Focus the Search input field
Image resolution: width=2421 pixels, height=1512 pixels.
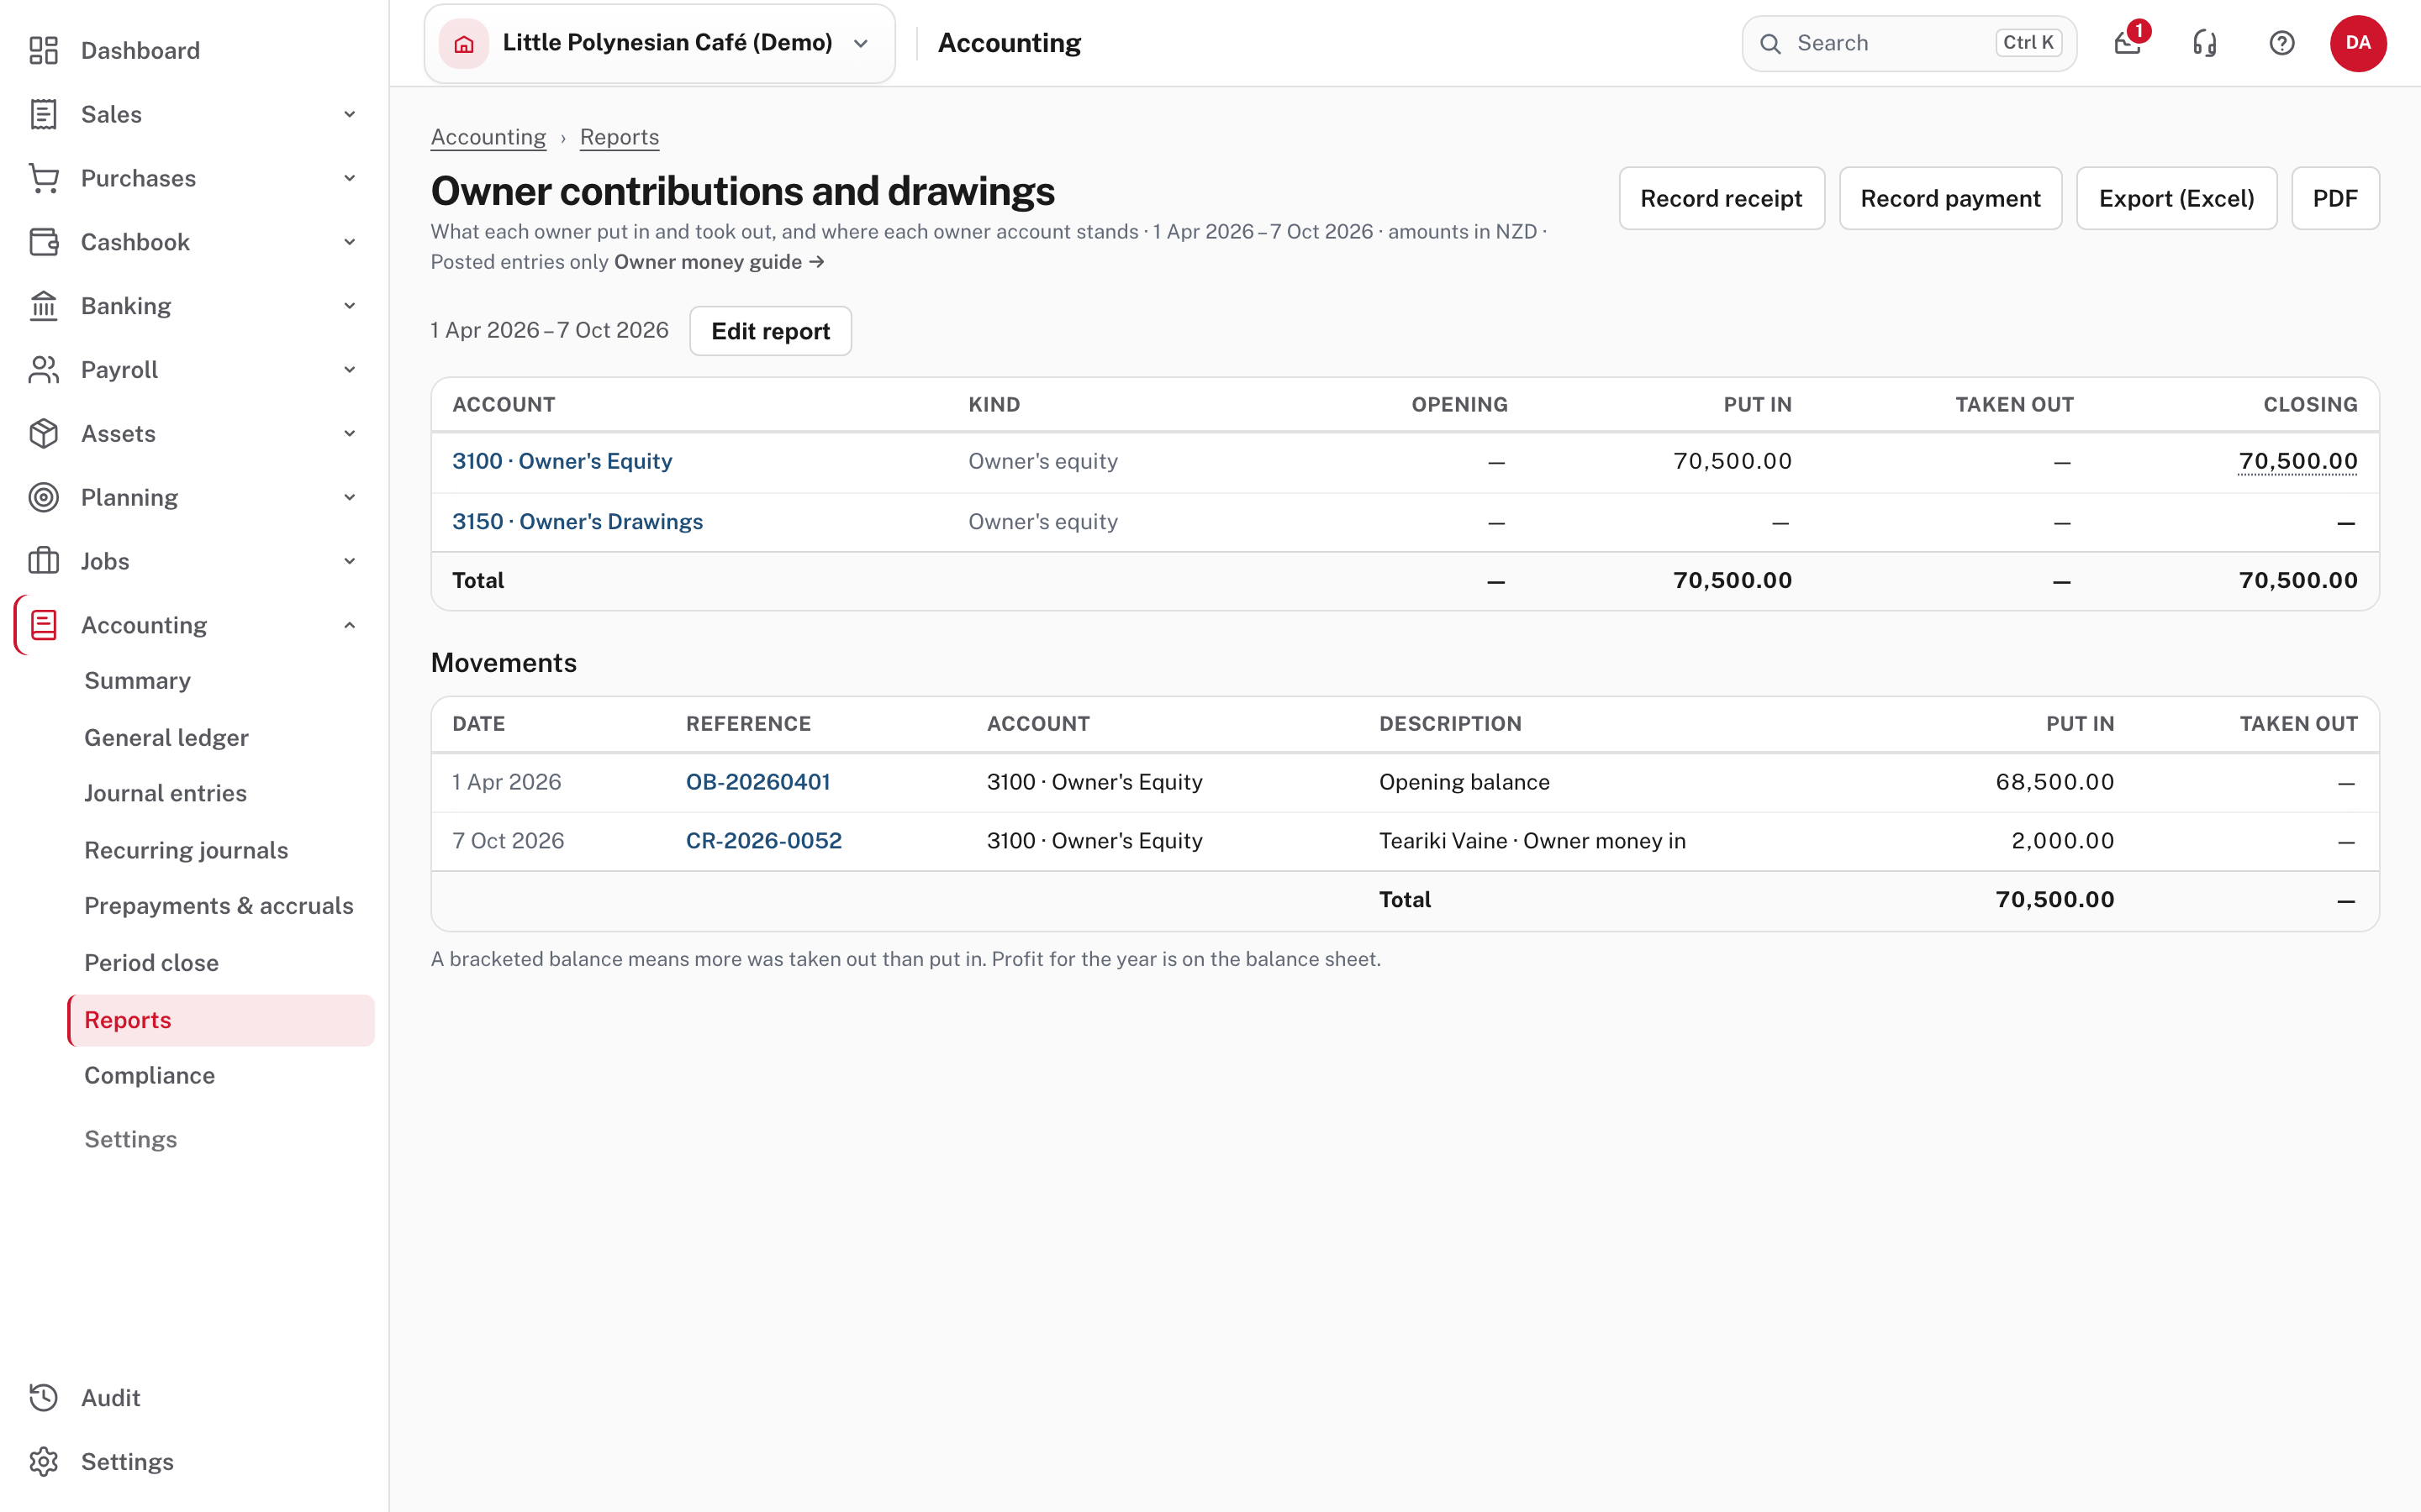(x=1909, y=43)
